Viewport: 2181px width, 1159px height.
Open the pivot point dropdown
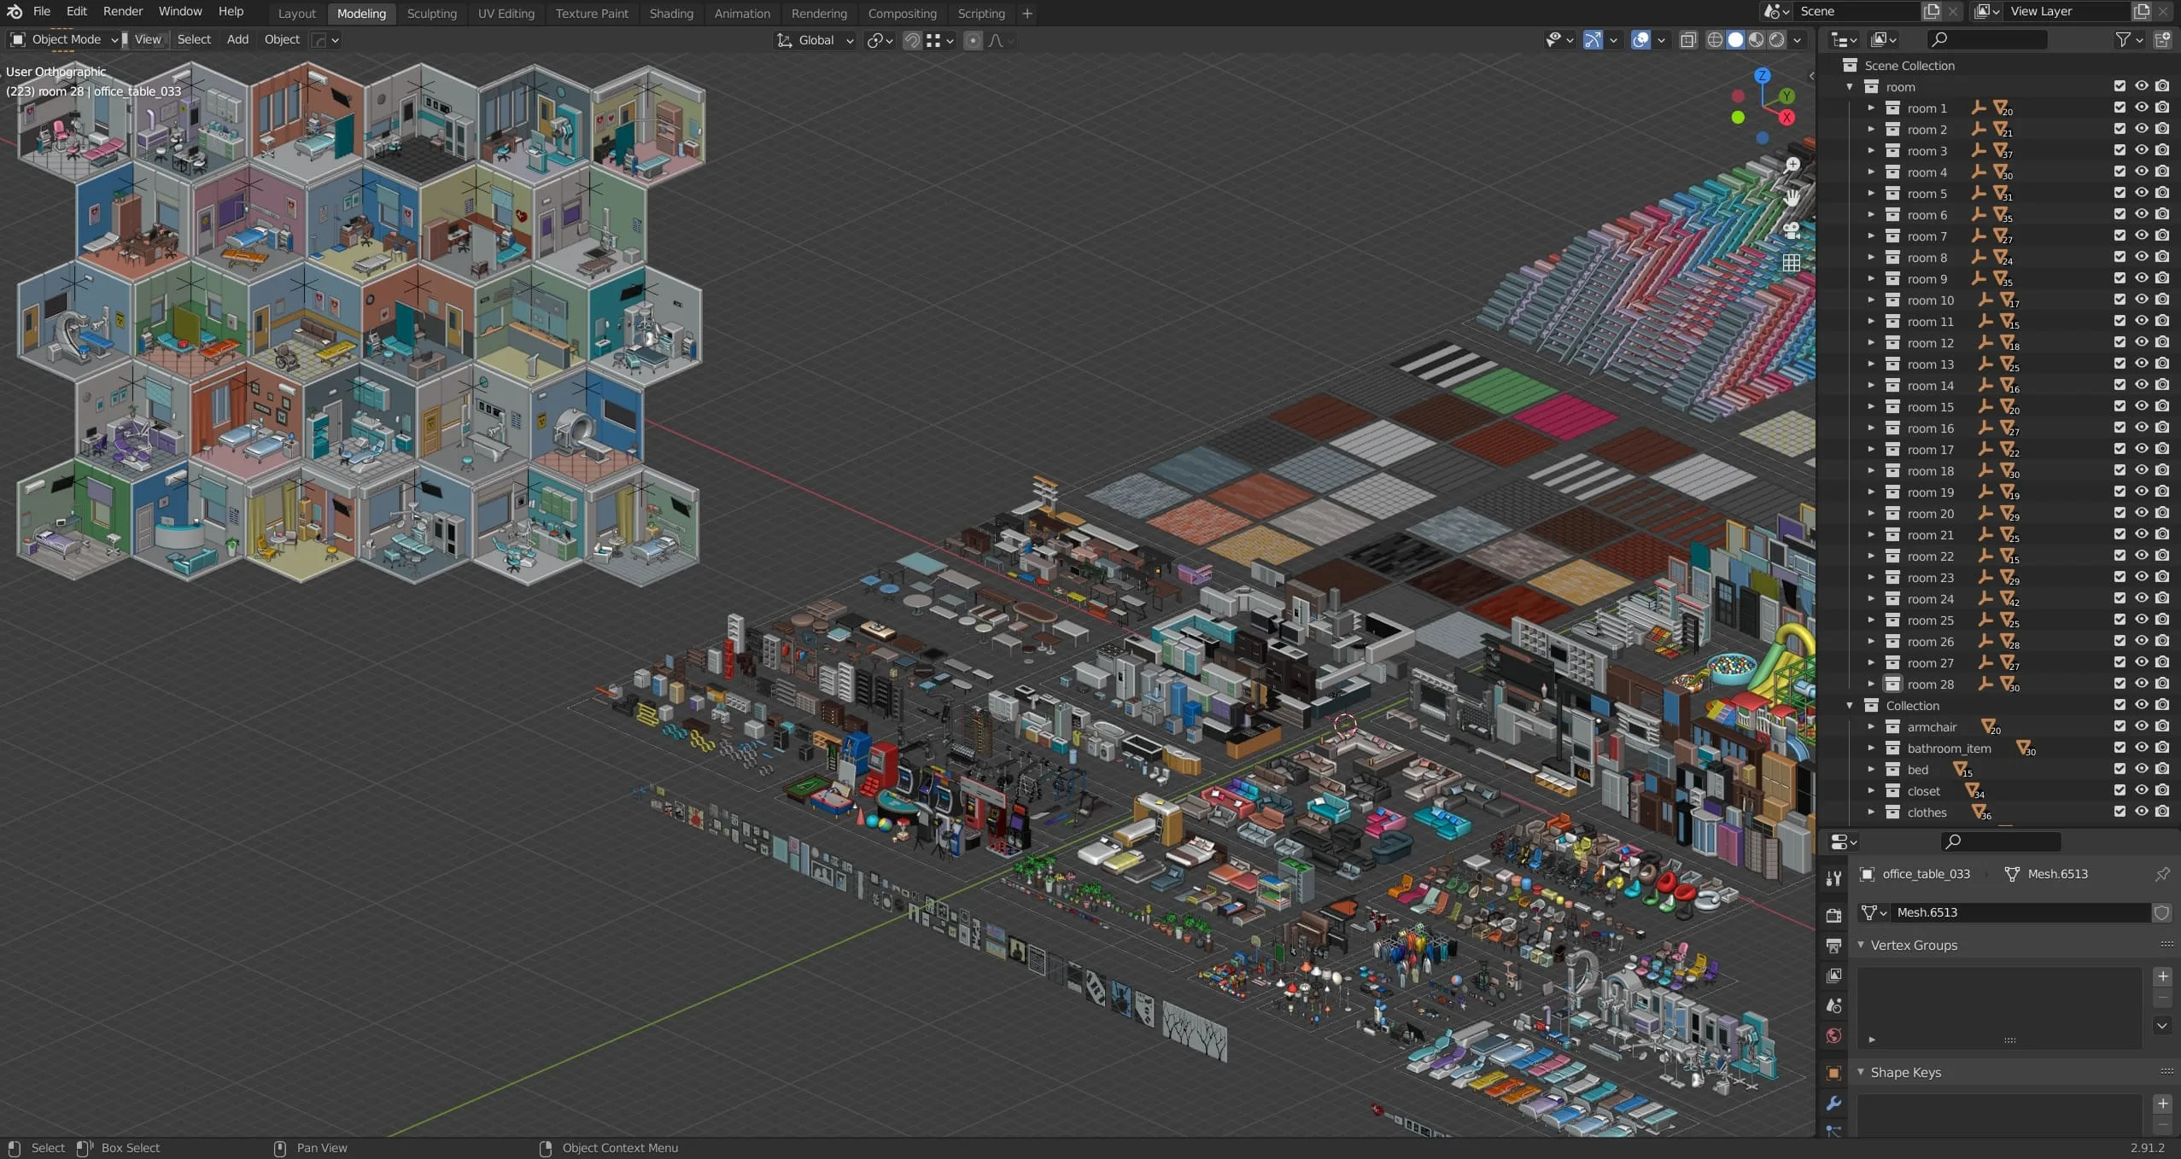tap(880, 40)
